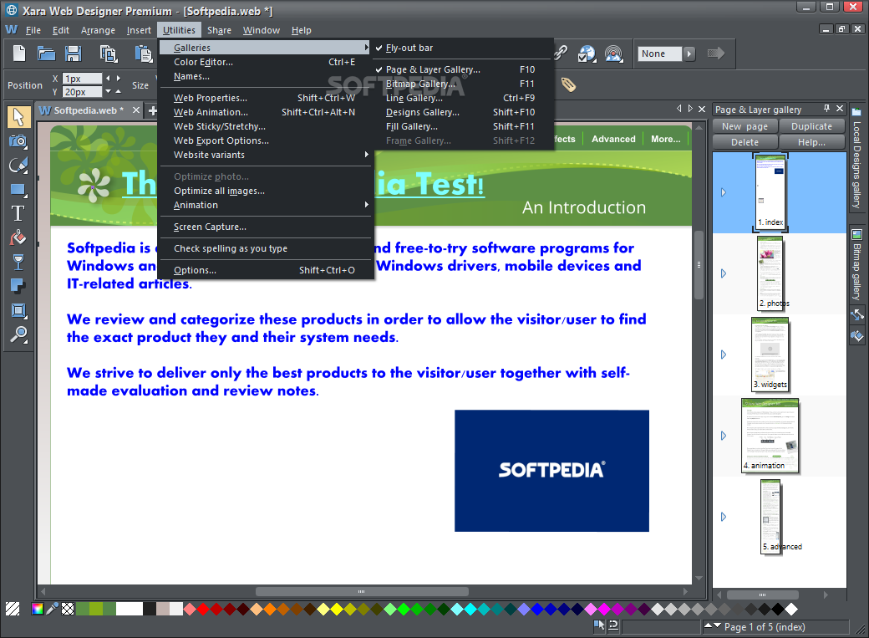This screenshot has height=638, width=869.
Task: Choose Color Editor... from Utilities menu
Action: click(266, 62)
